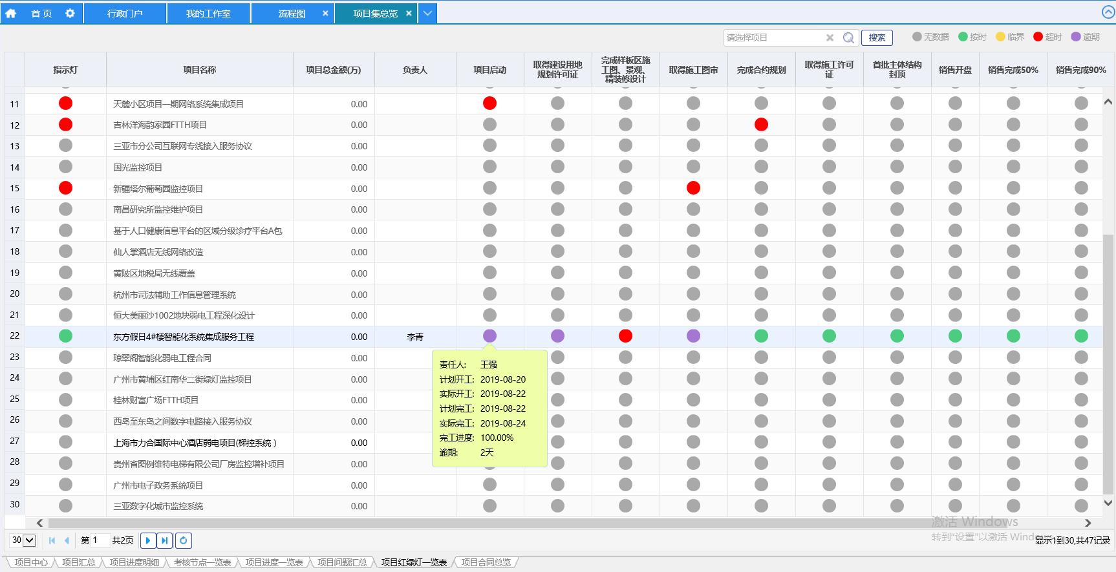Click the magnifier icon in project search box
Viewport: 1116px width, 572px height.
coord(848,38)
